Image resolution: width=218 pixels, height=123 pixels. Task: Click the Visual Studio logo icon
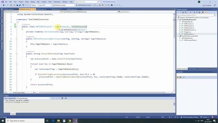click(2, 2)
